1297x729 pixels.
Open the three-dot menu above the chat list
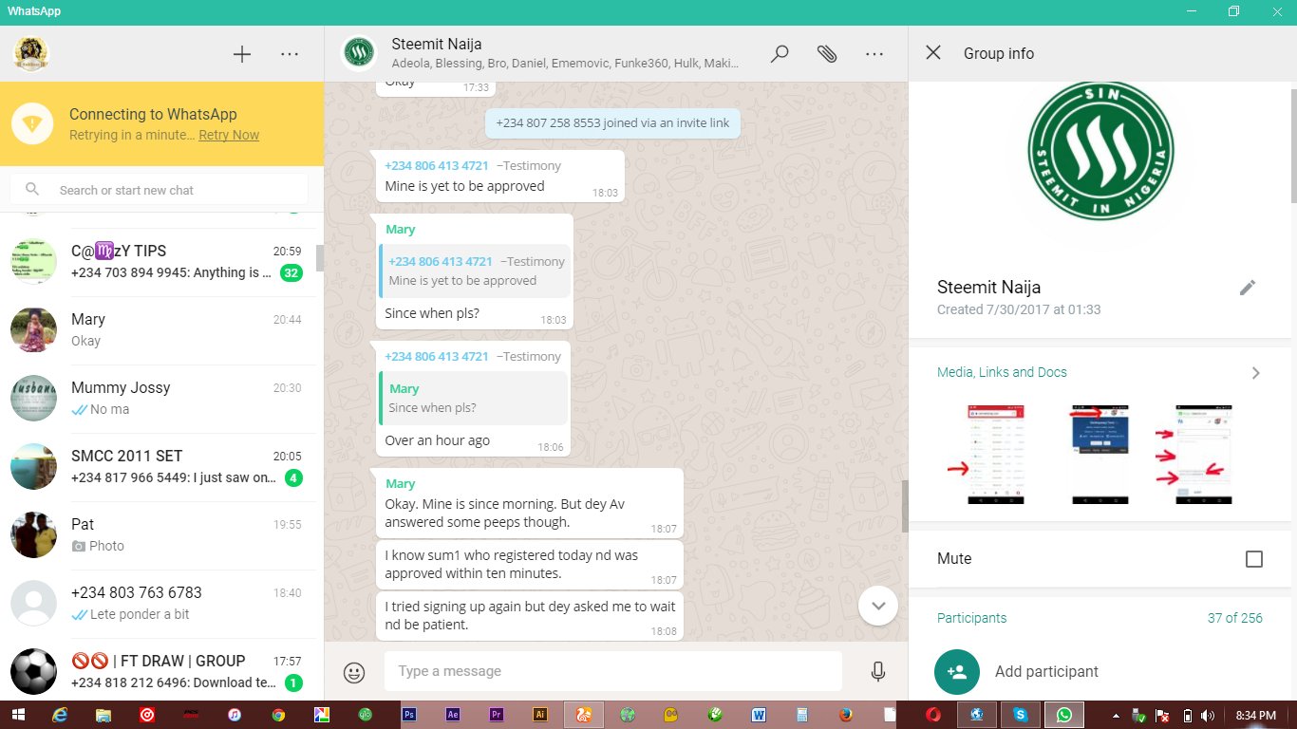[x=290, y=54]
